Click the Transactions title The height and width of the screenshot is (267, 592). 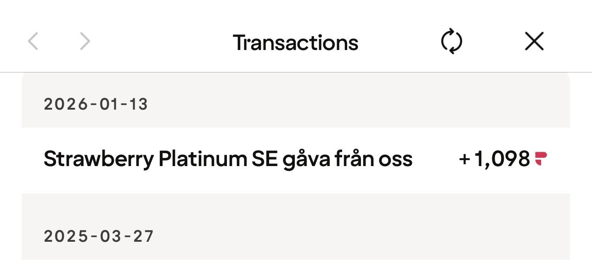click(295, 43)
